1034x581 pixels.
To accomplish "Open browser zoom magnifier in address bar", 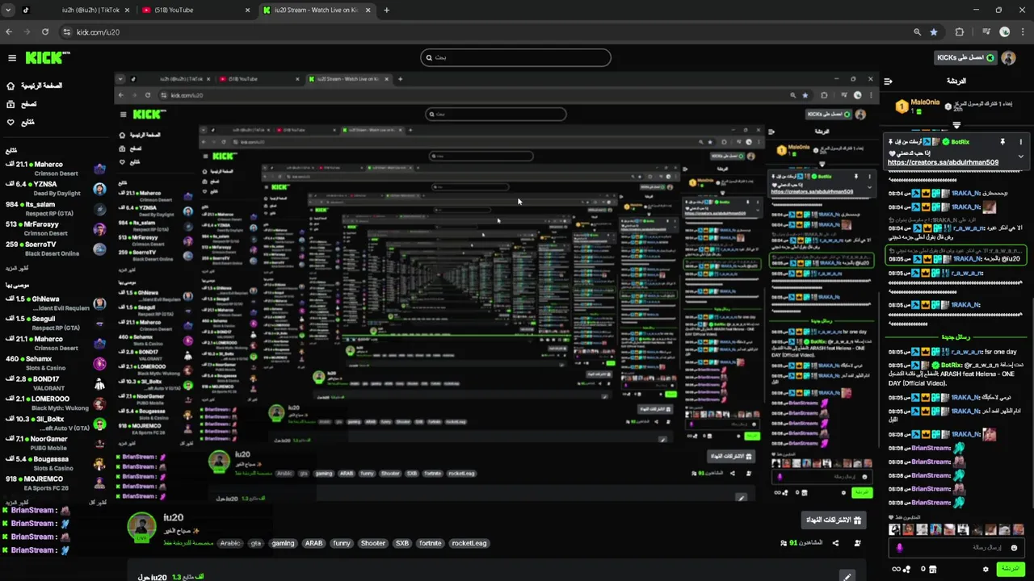I will [917, 32].
